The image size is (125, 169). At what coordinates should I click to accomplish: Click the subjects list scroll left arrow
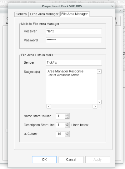pos(49,106)
